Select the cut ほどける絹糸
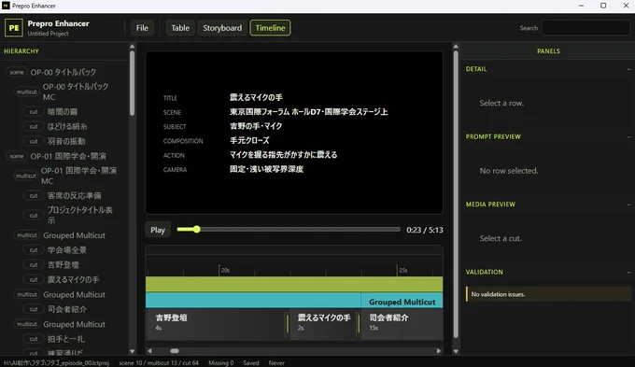 67,126
